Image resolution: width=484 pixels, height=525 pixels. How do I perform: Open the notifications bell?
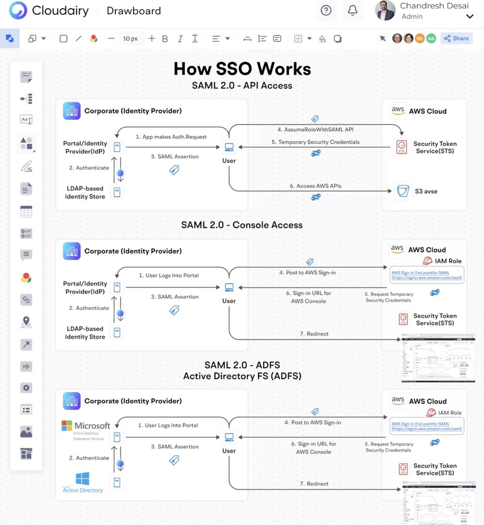coord(353,10)
